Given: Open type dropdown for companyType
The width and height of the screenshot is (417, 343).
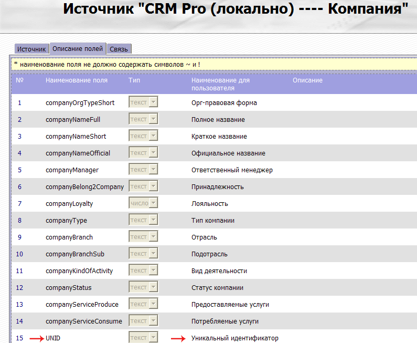Looking at the screenshot, I should (143, 220).
